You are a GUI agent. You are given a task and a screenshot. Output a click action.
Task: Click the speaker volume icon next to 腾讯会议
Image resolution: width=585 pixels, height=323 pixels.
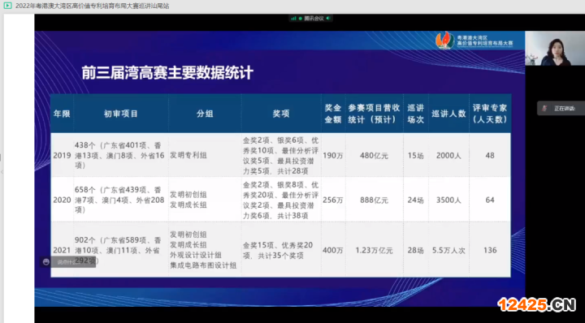[328, 18]
